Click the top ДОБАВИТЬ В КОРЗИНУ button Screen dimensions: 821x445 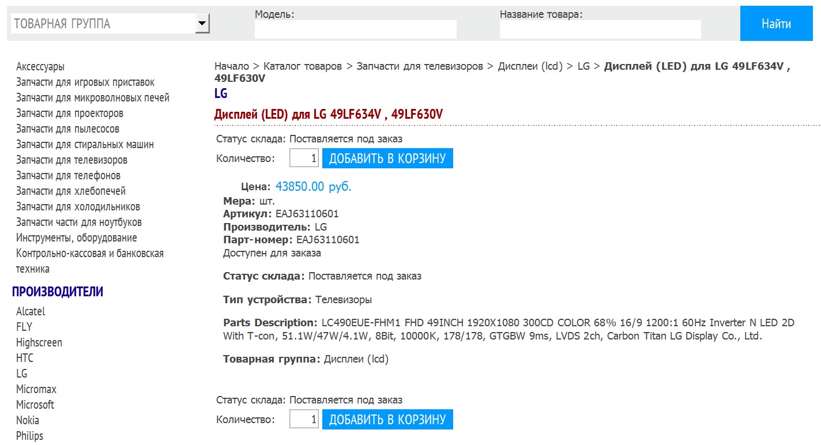click(387, 159)
